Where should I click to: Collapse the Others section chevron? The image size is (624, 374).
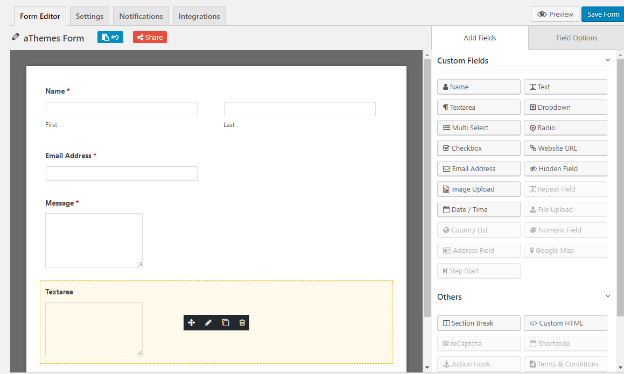click(x=608, y=296)
